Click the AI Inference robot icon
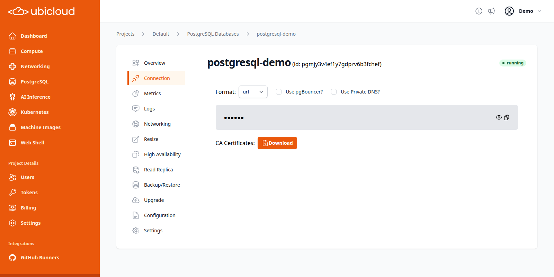Screen dimensions: 554x277 tap(12, 97)
